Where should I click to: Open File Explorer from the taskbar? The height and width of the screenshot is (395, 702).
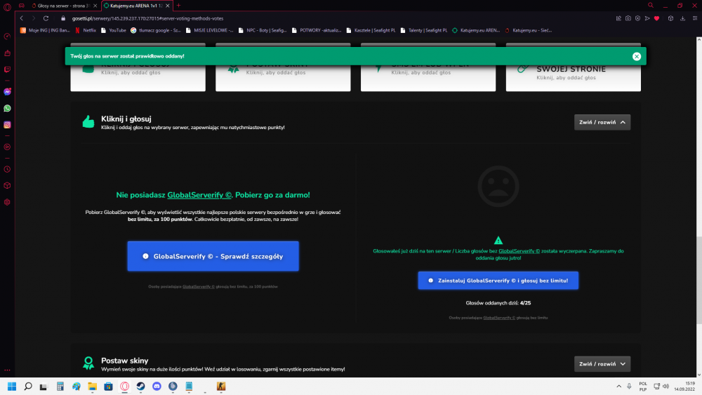pyautogui.click(x=92, y=387)
